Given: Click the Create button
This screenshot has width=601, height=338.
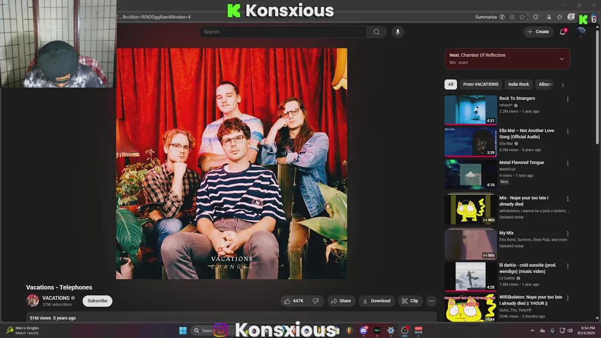Looking at the screenshot, I should (538, 32).
